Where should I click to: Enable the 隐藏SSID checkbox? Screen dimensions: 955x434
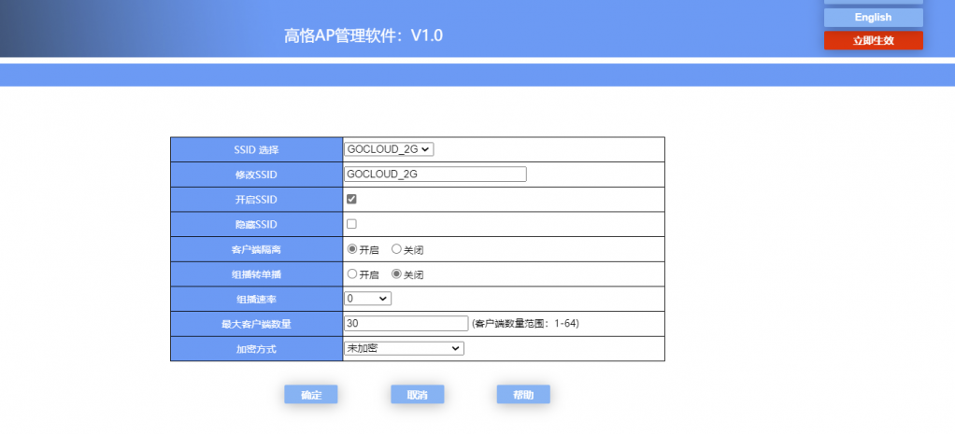pos(351,224)
